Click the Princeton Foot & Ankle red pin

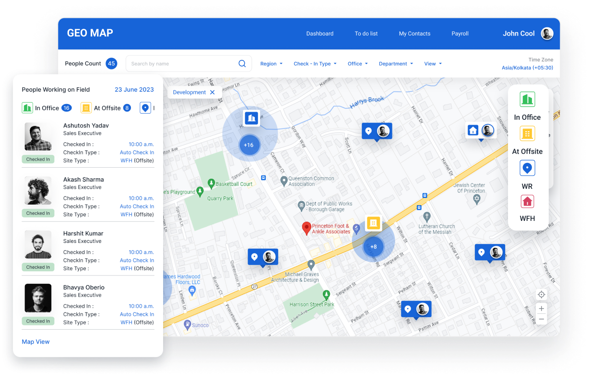[307, 228]
